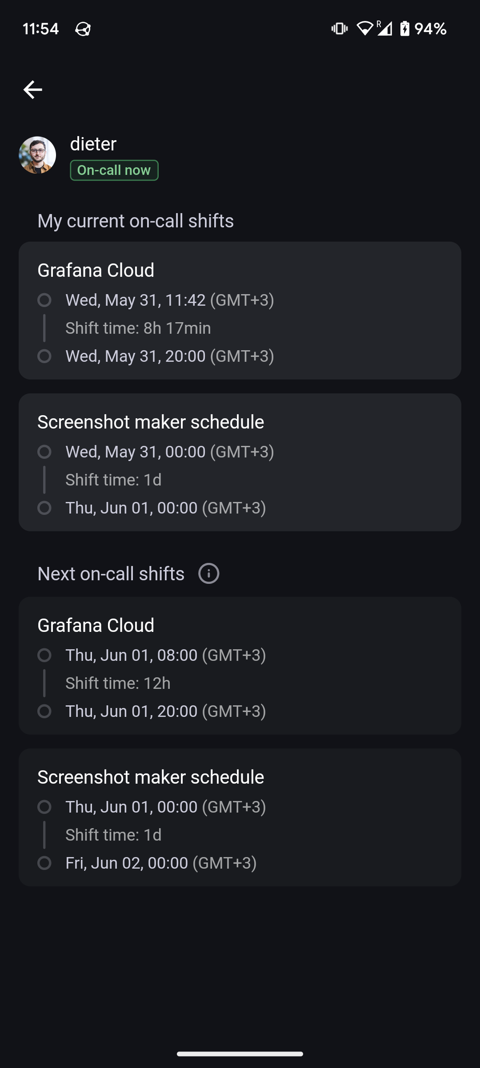The image size is (480, 1068).
Task: Tap shift end marker at Fri Jun 02 00:00
Action: click(x=44, y=863)
